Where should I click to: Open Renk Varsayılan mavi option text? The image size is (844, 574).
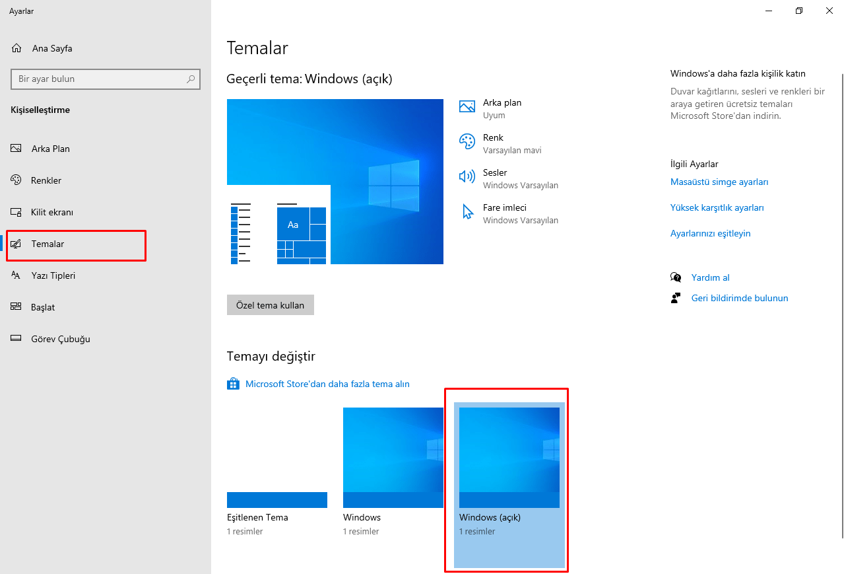click(x=512, y=143)
